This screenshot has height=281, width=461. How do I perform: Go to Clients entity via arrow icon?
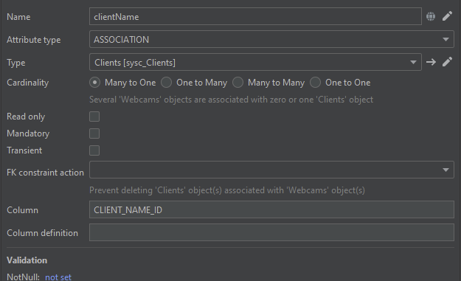[x=431, y=62]
